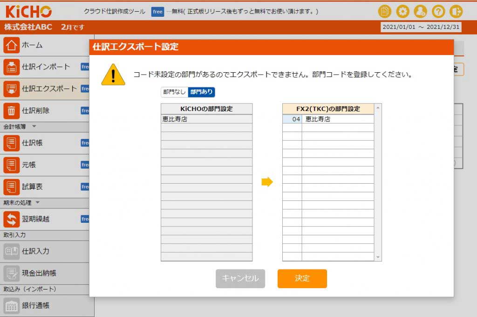This screenshot has width=477, height=317.
Task: Click the 仕訳エクスポート icon
Action: [12, 89]
